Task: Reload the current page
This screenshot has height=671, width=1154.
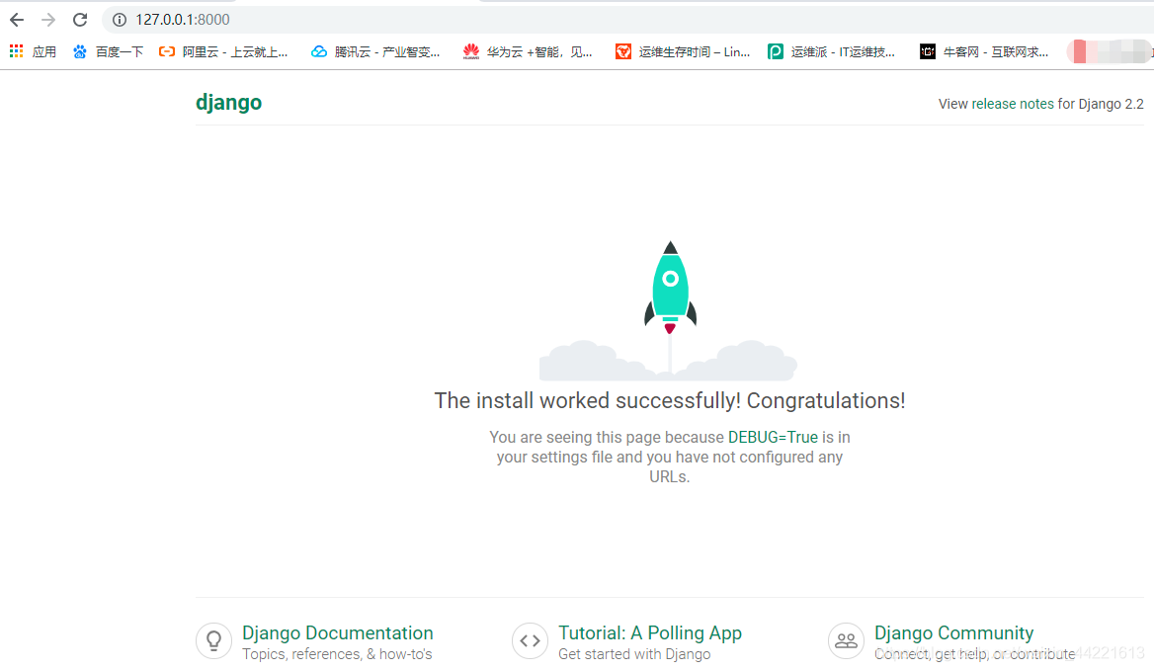Action: (79, 19)
